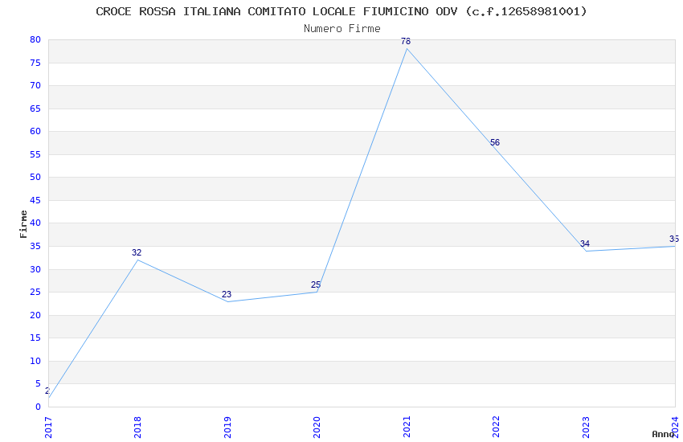683x442 pixels.
Task: Click the y-axis tick value 40
Action: click(35, 223)
